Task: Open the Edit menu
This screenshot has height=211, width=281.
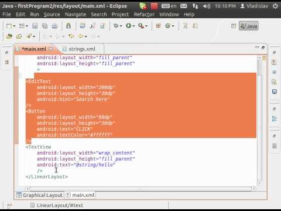Action: click(20, 15)
